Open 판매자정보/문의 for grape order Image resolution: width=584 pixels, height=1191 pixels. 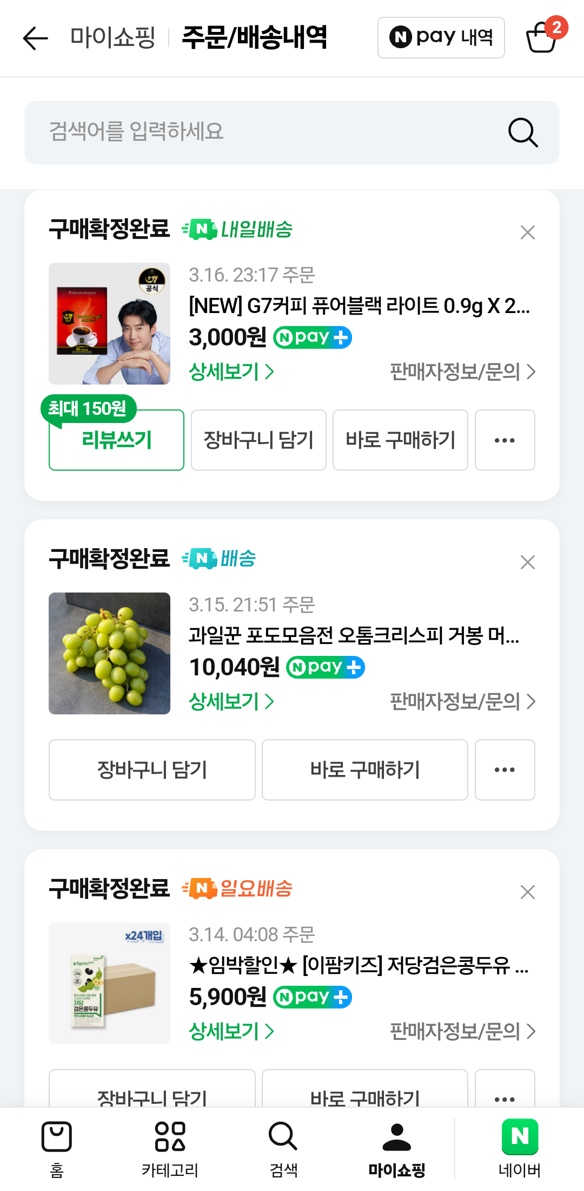(462, 701)
